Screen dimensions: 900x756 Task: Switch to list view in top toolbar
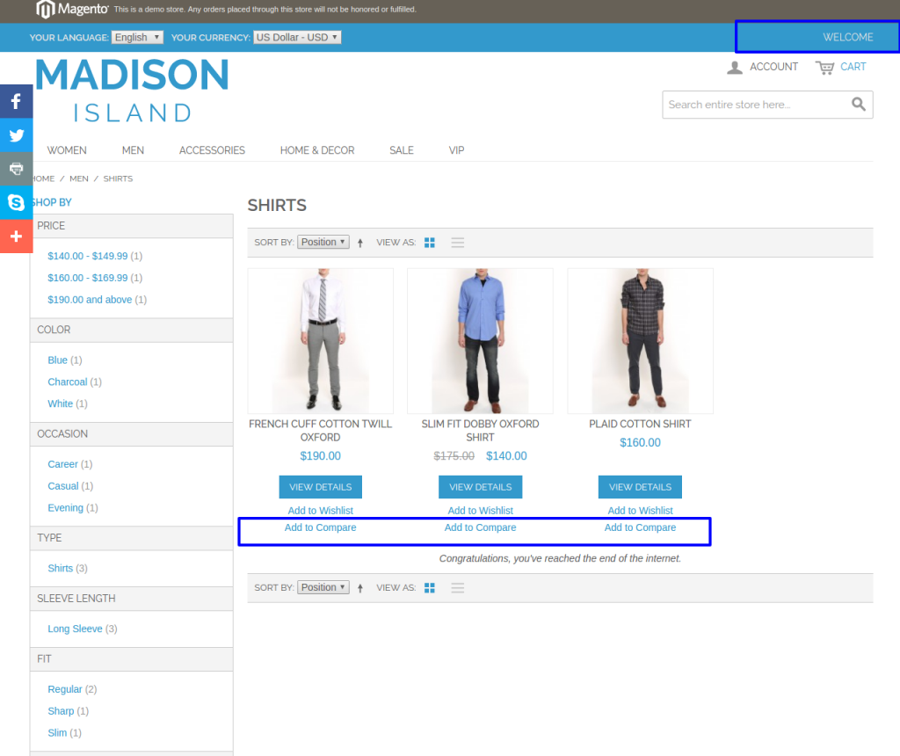(x=457, y=243)
